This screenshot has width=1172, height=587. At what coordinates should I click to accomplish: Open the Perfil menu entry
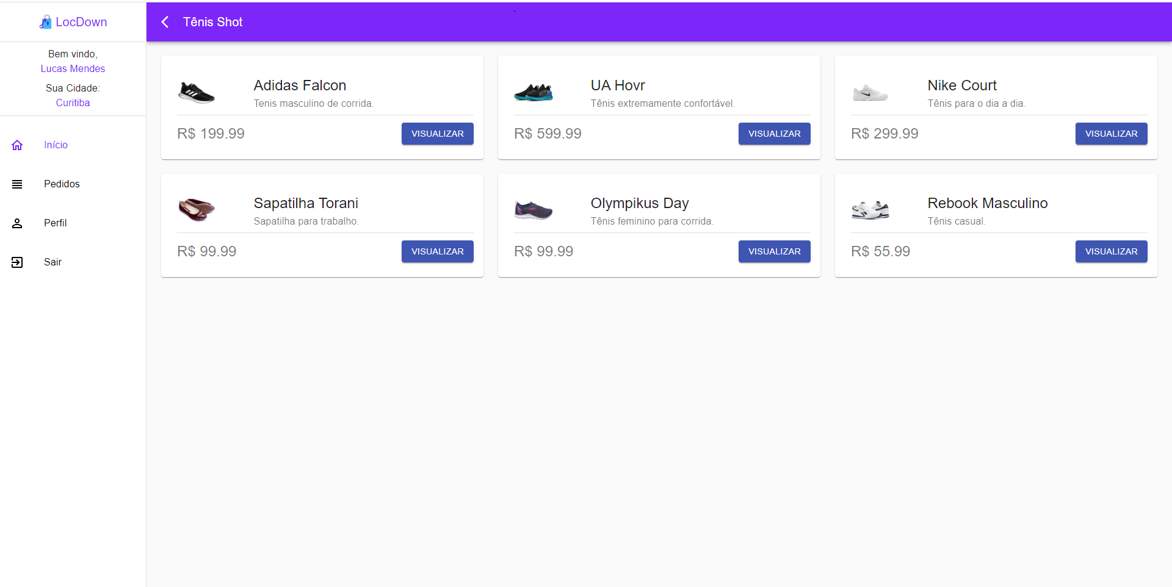click(55, 223)
